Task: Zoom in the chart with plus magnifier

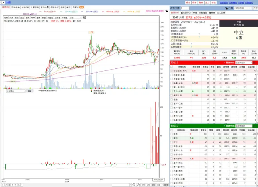Action: tap(138, 185)
